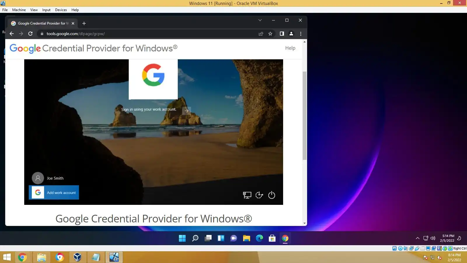Click the Chrome page vertical scrollbar
This screenshot has height=263, width=467.
click(x=304, y=115)
